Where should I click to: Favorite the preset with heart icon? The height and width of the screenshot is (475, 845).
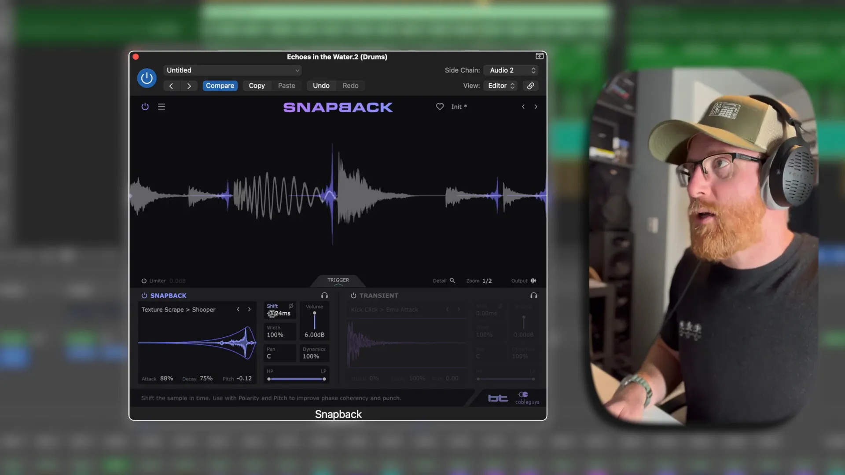coord(440,107)
